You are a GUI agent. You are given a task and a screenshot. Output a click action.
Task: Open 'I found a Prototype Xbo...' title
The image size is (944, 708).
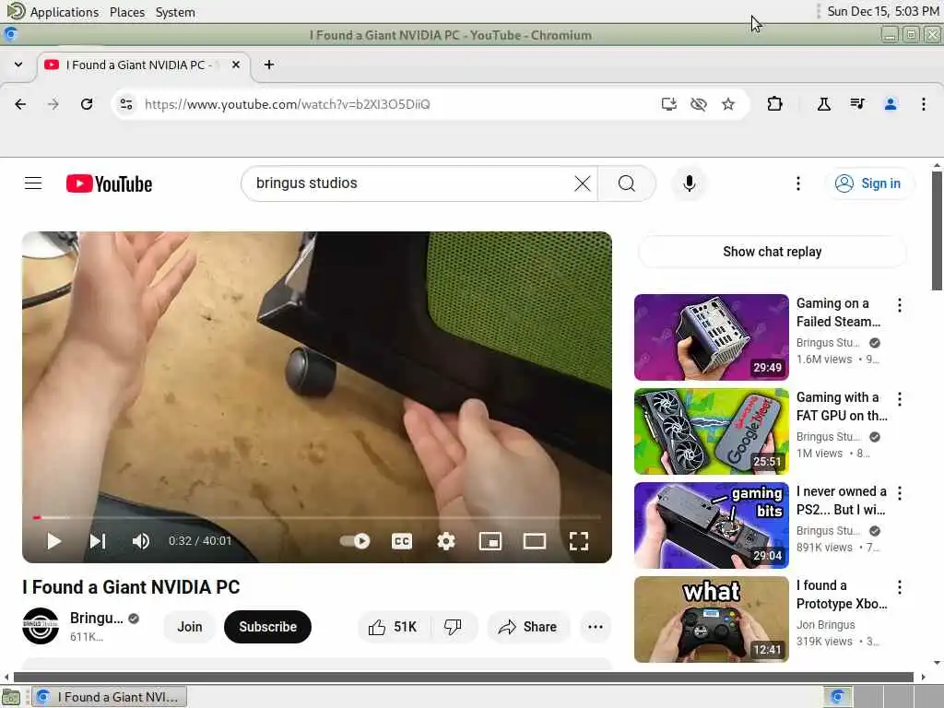[841, 595]
